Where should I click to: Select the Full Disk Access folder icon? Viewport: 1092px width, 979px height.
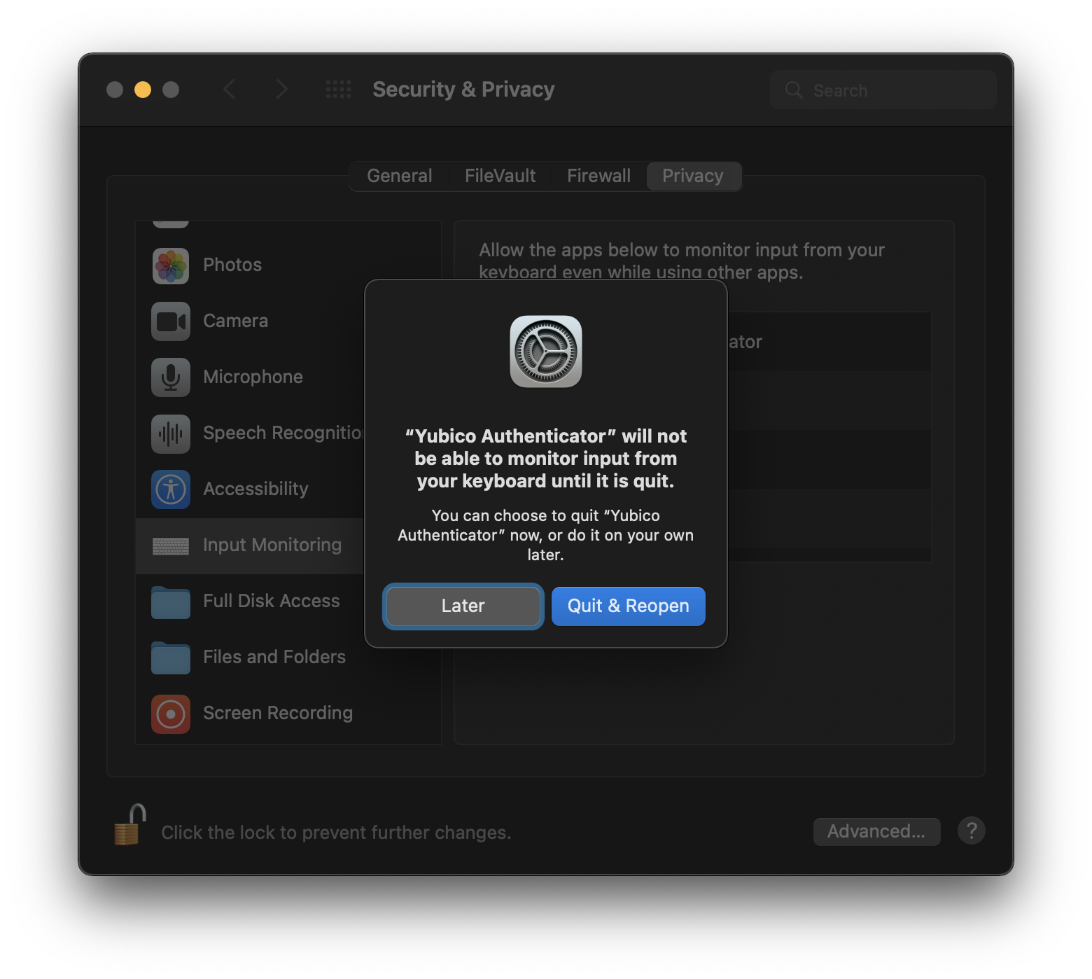pos(170,602)
